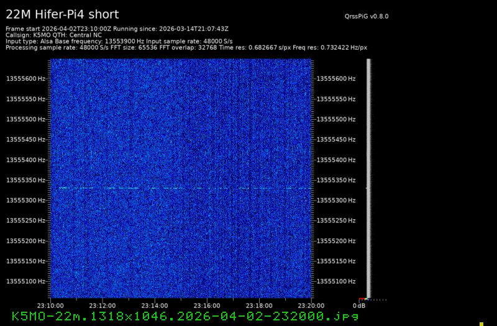Click the 23:14:00 time axis label
This screenshot has height=326, width=497.
[x=155, y=306]
